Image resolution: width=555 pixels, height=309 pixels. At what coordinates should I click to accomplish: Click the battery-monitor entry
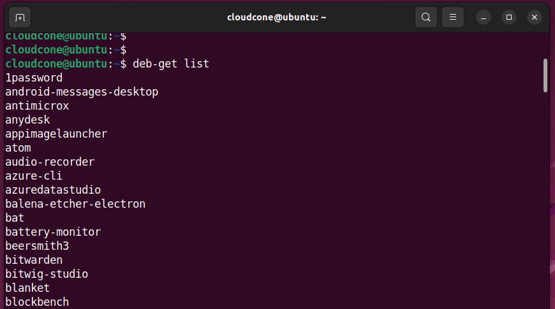tap(53, 232)
